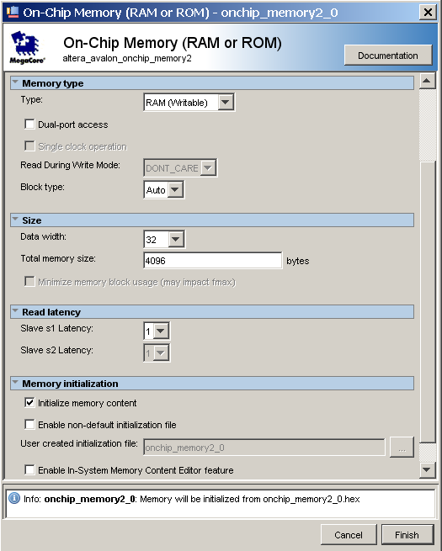Enable In-System Memory Content Editor feature
The width and height of the screenshot is (442, 551).
(x=30, y=469)
